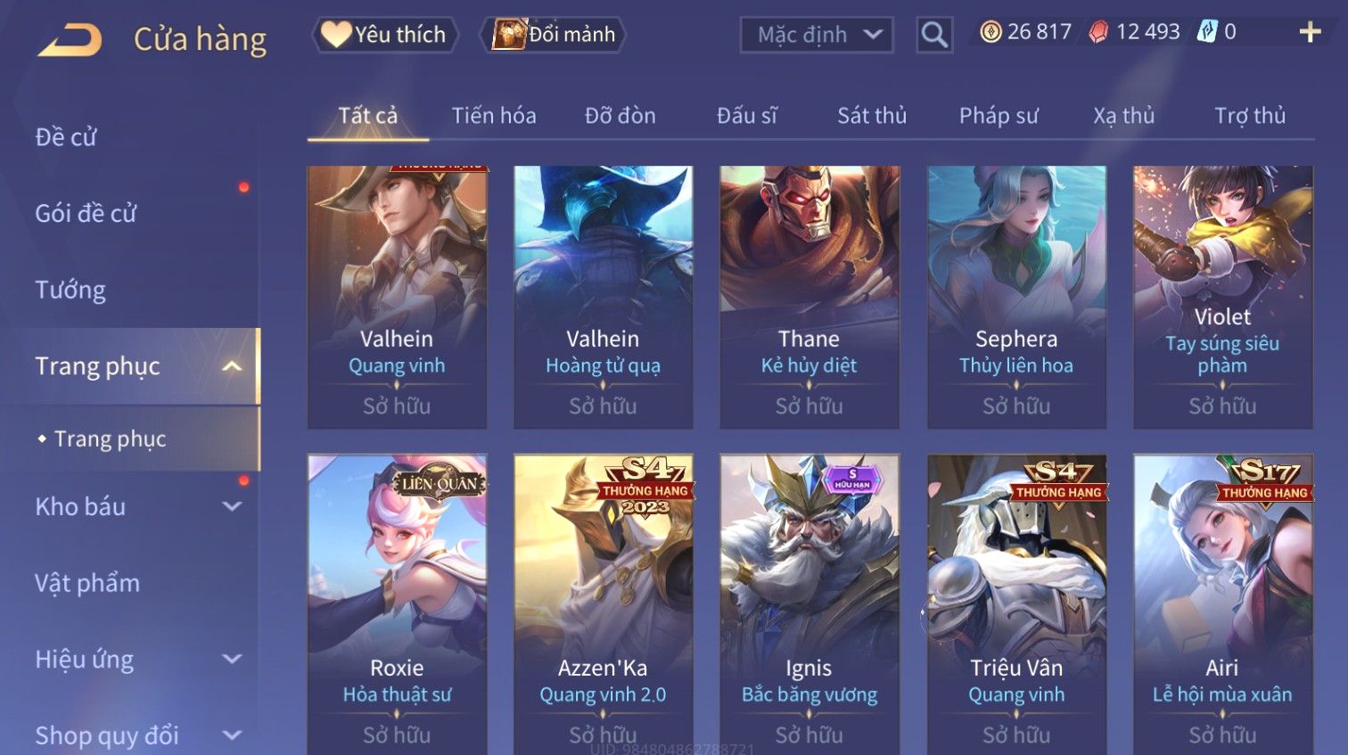Screen dimensions: 1348x755
Task: Click the gold coin balance icon
Action: click(x=990, y=32)
